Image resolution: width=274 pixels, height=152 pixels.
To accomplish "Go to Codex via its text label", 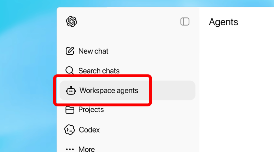I will pyautogui.click(x=89, y=130).
